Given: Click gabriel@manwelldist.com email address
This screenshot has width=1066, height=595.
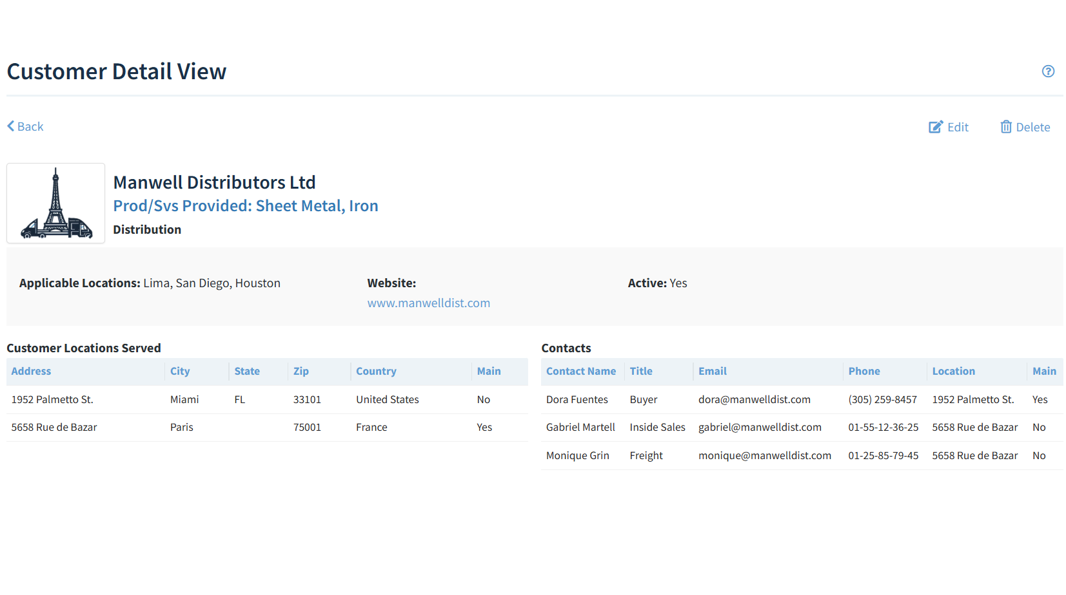Looking at the screenshot, I should pyautogui.click(x=760, y=428).
